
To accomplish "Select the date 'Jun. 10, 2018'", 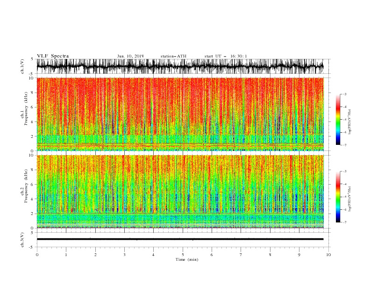I will [x=130, y=56].
